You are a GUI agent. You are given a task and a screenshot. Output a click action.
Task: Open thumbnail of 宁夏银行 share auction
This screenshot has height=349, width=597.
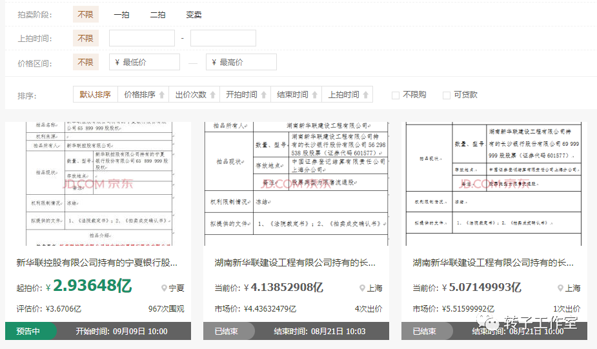[98, 184]
